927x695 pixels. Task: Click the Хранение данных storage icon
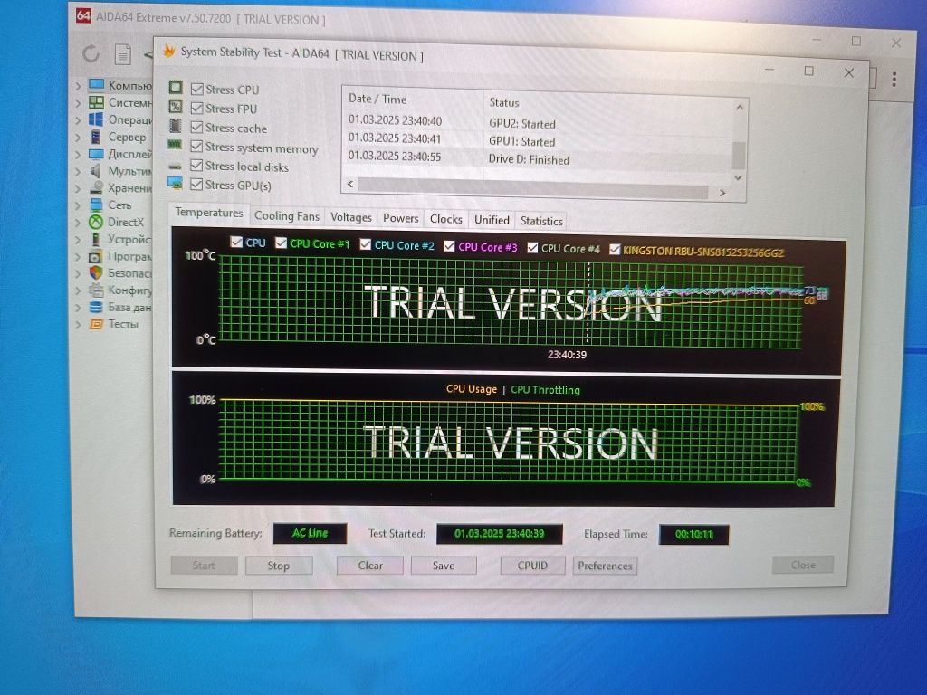point(96,188)
